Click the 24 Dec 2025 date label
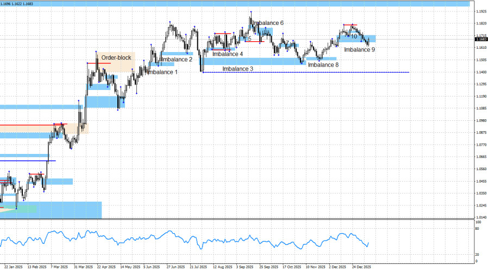Viewport: 489px width, 271px height. click(361, 267)
